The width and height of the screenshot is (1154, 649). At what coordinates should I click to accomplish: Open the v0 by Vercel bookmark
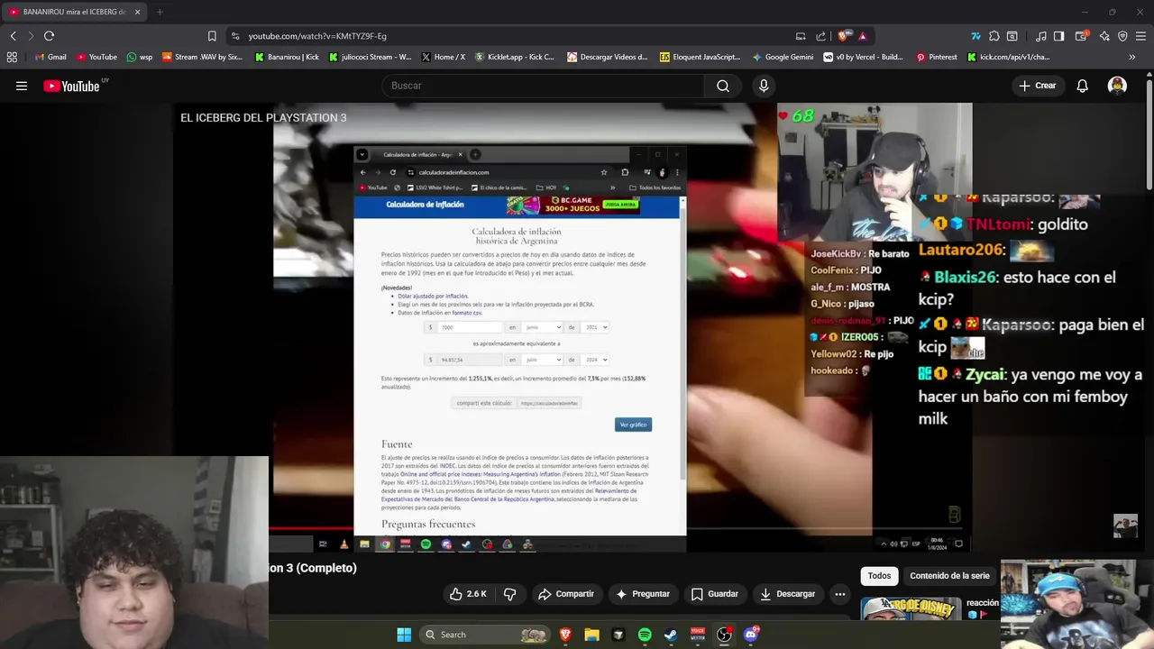pyautogui.click(x=863, y=57)
